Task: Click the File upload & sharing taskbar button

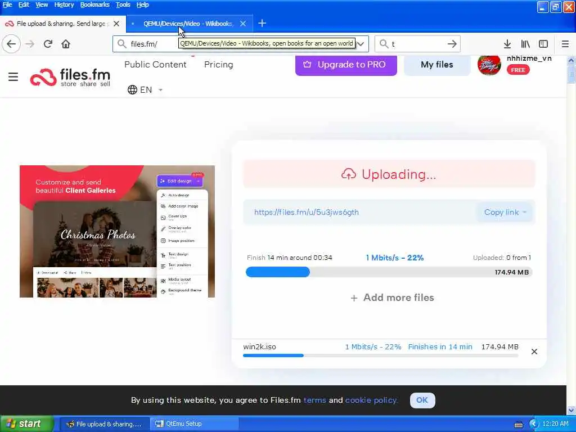Action: click(x=104, y=424)
